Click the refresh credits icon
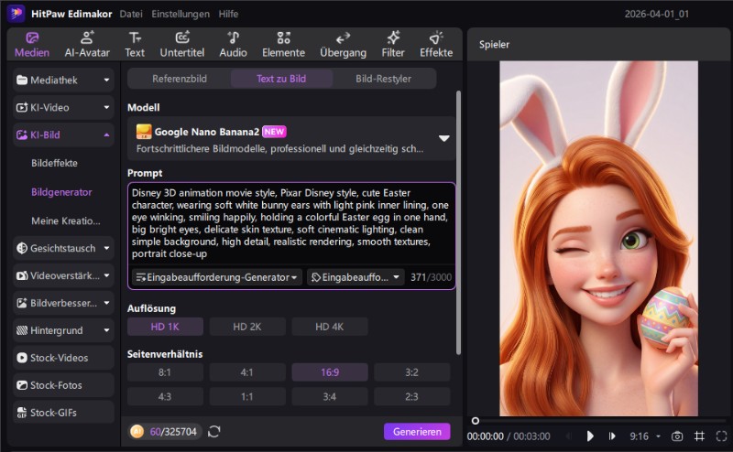This screenshot has width=733, height=452. pos(214,431)
